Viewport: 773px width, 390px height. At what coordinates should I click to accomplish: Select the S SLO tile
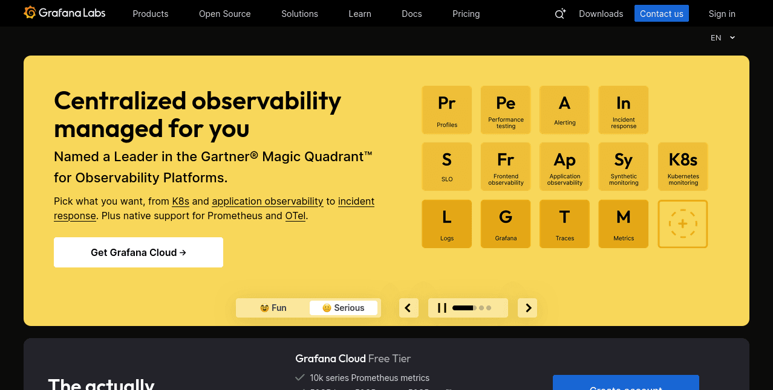tap(447, 167)
